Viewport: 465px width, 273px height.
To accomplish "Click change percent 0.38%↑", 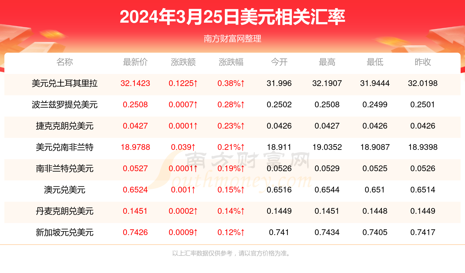I will pos(231,83).
